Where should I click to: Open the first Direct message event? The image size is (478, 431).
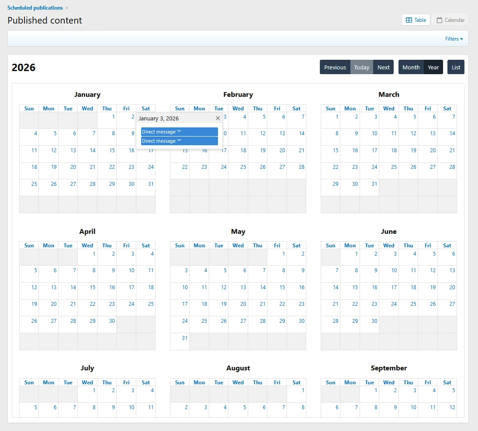click(179, 131)
